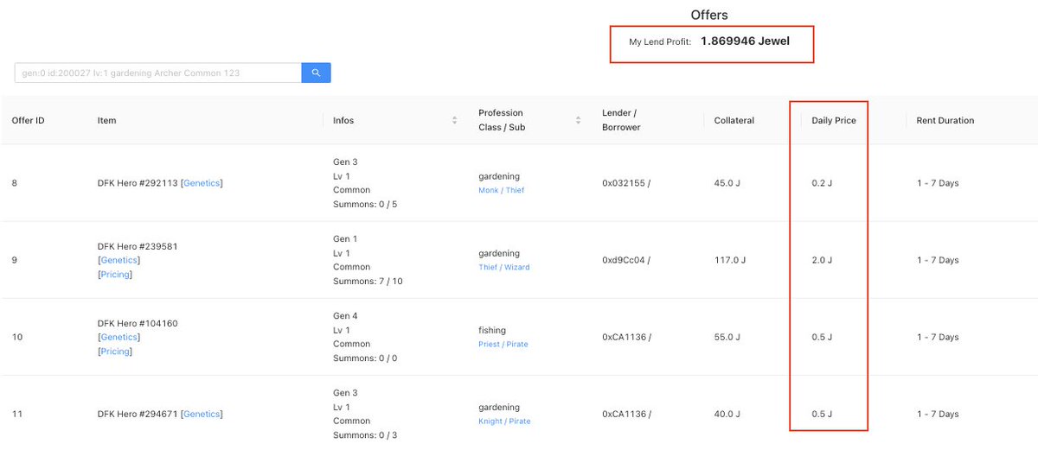
Task: Sort by the Infos column arrows
Action: point(455,120)
